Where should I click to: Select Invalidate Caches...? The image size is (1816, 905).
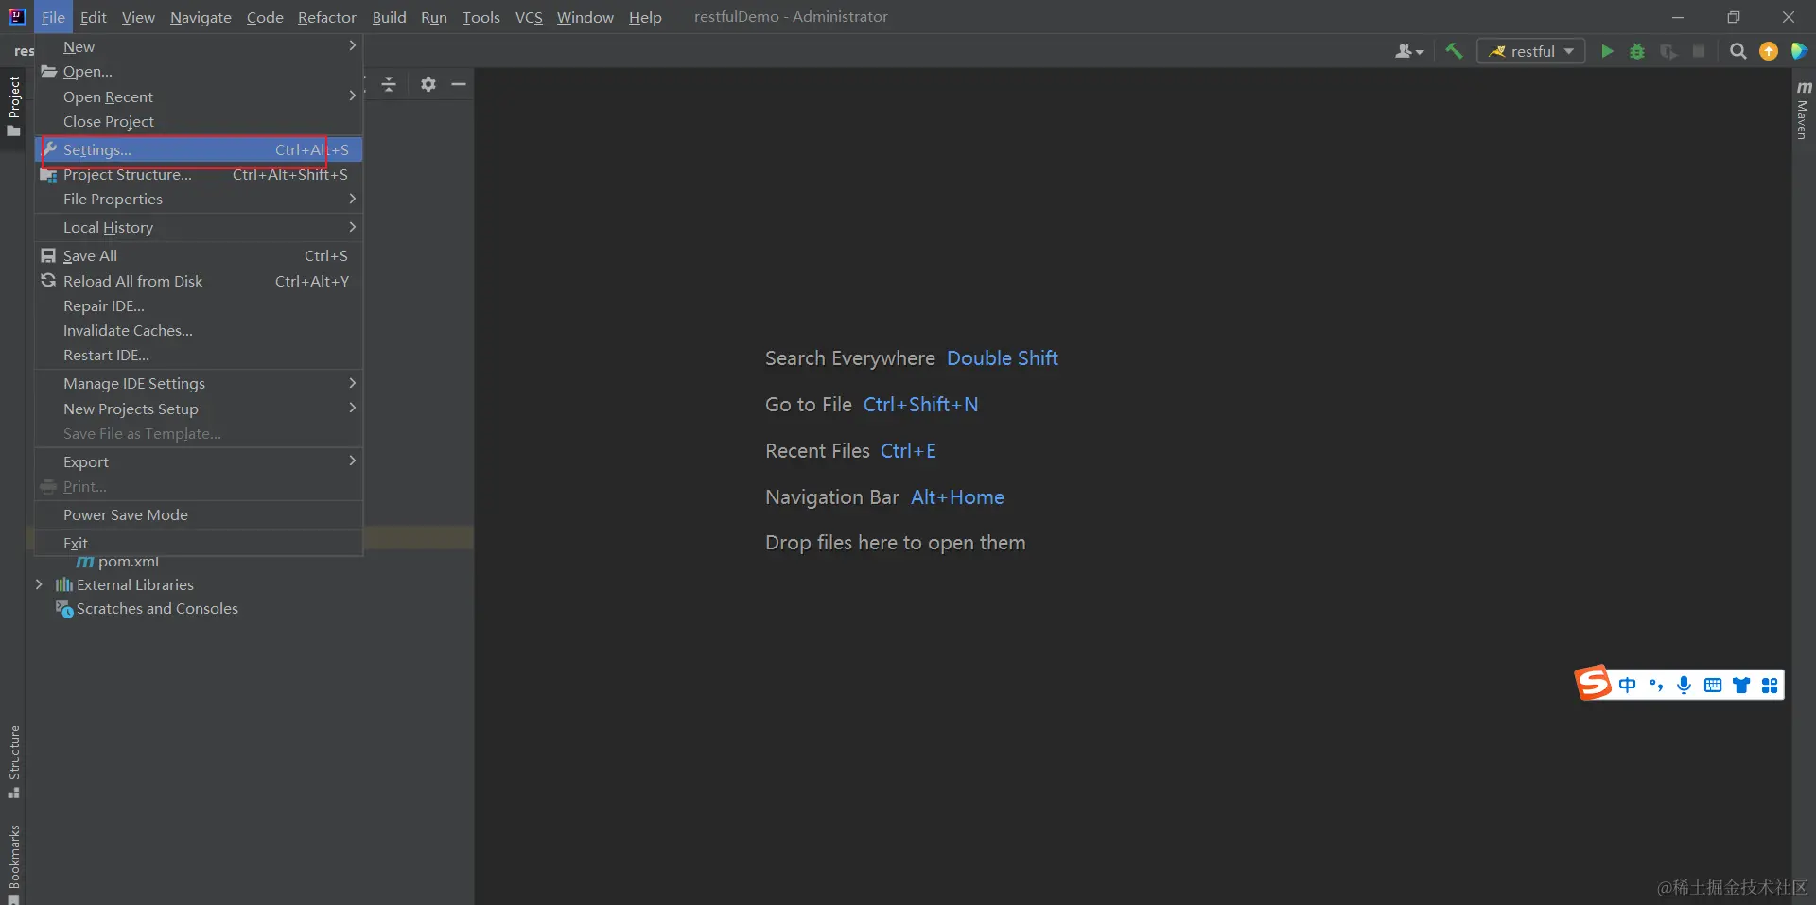199,330
